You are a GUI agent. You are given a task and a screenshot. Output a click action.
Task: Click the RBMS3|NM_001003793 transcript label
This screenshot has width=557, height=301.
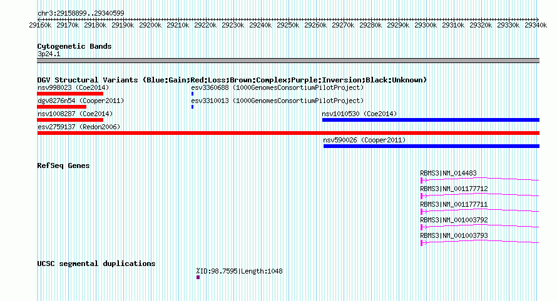click(x=454, y=236)
